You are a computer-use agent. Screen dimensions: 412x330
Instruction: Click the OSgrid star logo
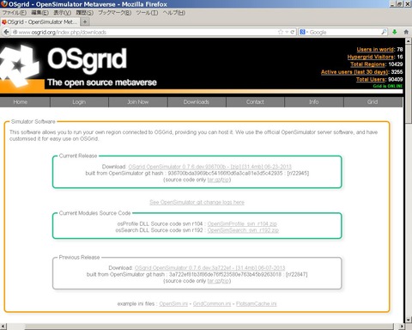[x=19, y=66]
